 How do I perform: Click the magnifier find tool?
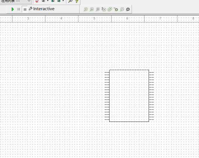pyautogui.click(x=70, y=1)
